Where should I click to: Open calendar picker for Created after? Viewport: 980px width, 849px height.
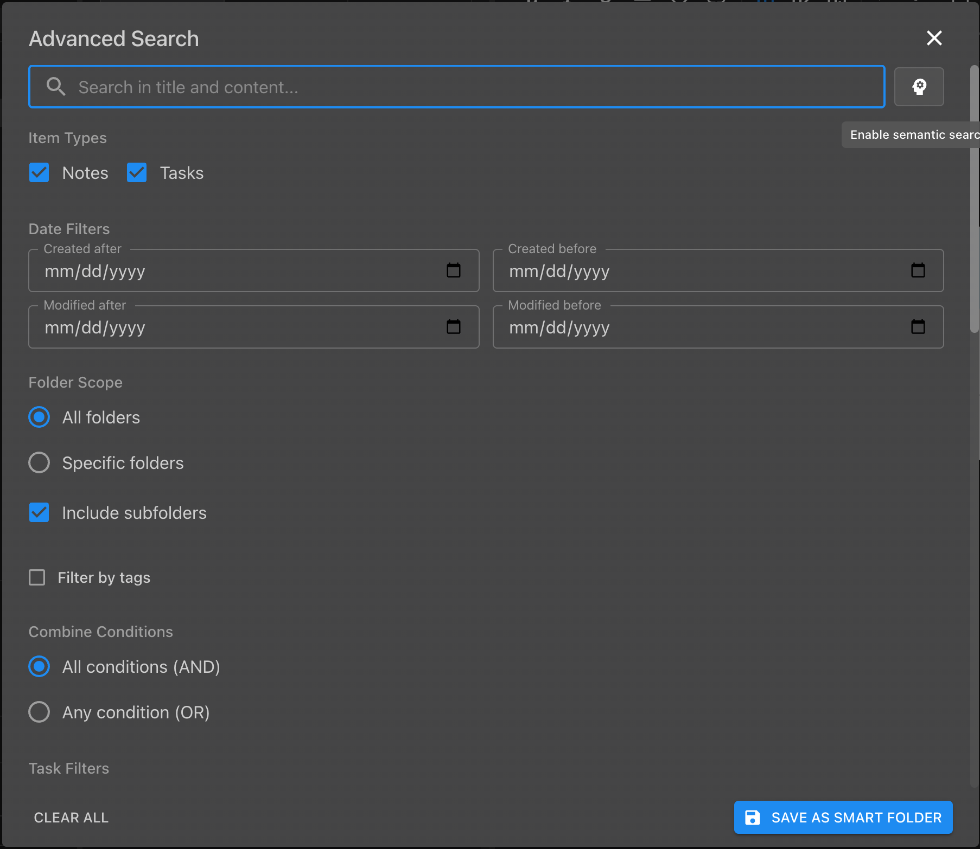pyautogui.click(x=454, y=271)
